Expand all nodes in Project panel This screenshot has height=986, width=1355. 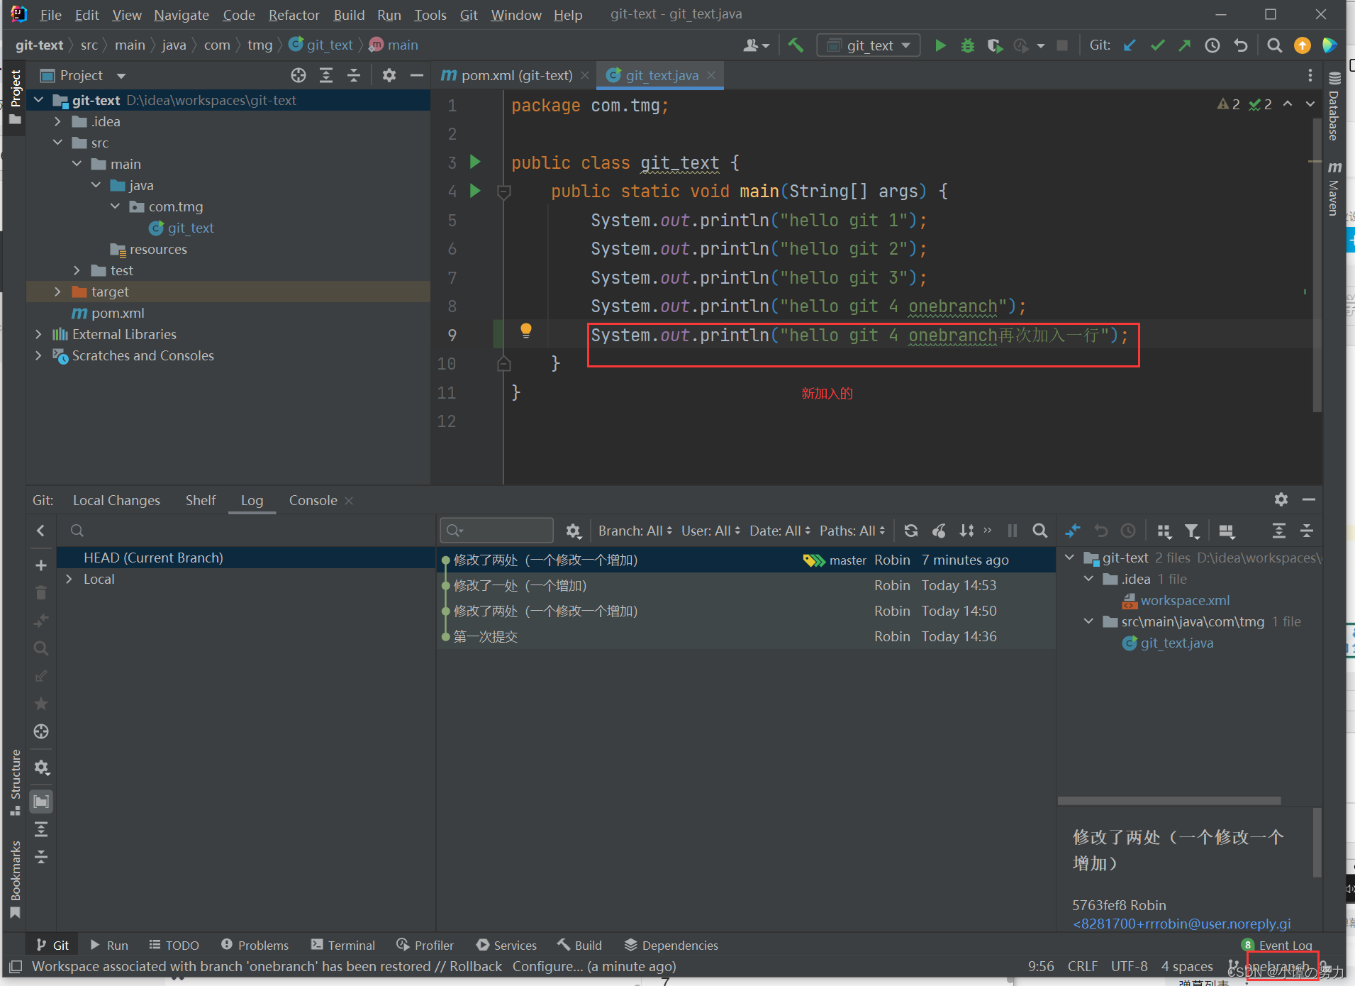tap(326, 75)
